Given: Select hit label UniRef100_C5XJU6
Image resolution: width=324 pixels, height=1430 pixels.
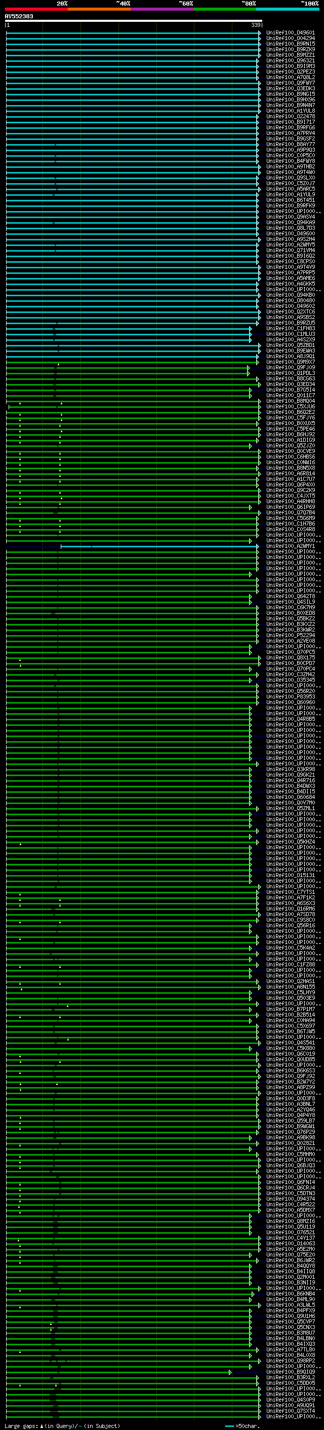Looking at the screenshot, I should (x=290, y=406).
